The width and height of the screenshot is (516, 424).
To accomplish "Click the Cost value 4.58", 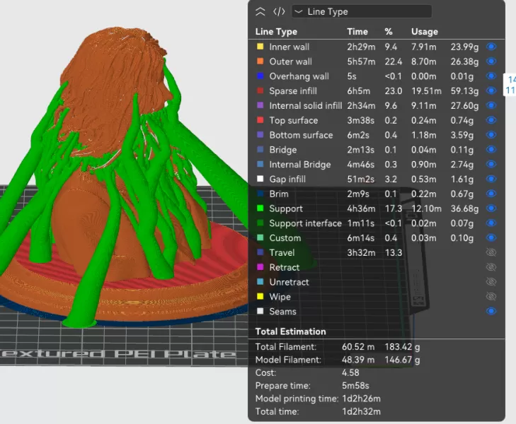I will tap(350, 372).
